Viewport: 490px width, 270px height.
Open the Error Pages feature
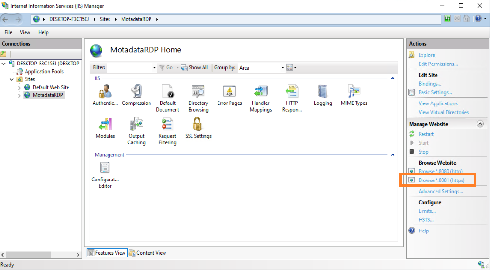click(x=230, y=91)
